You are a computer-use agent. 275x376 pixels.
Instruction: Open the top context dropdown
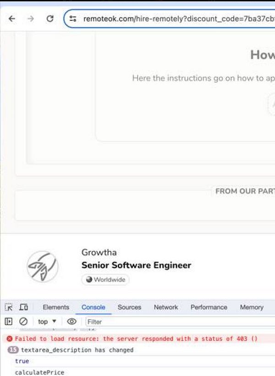(47, 321)
